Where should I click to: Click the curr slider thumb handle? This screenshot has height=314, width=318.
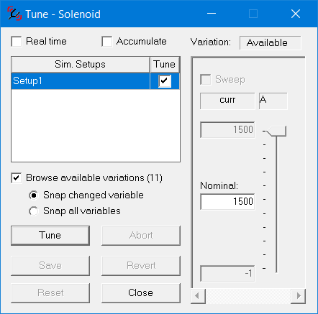(x=276, y=131)
